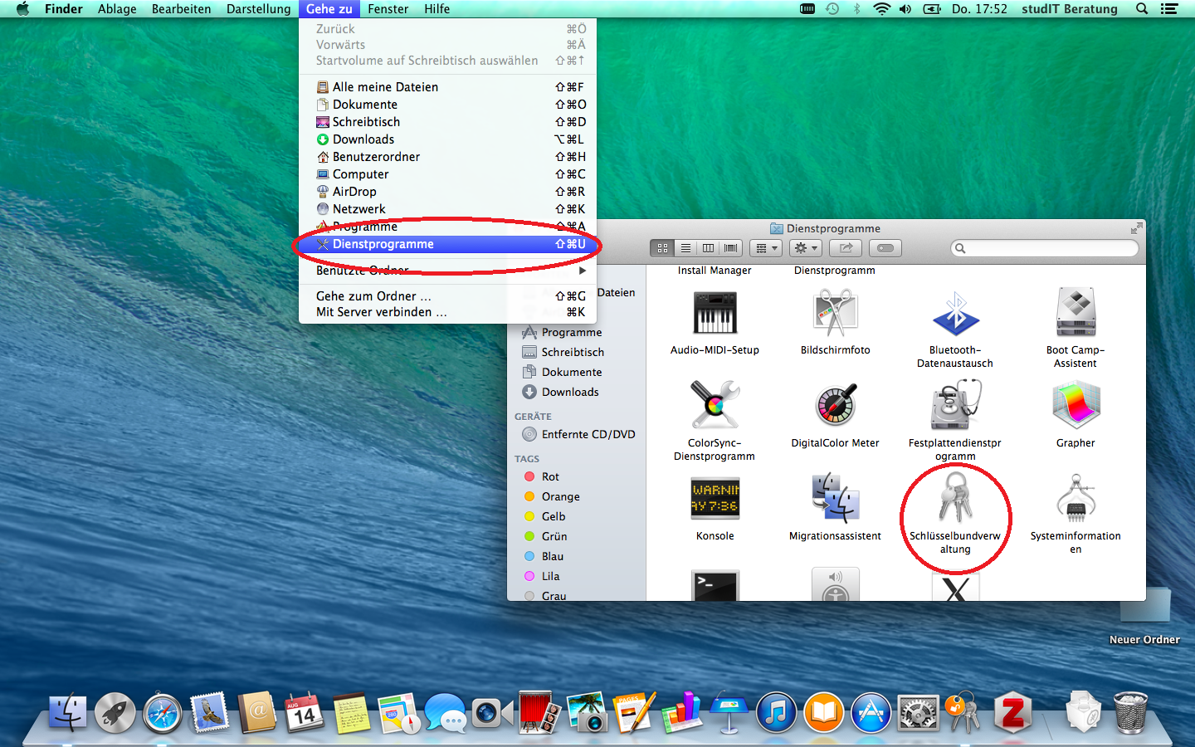Click the share toolbar button
Screen dimensions: 1195x747
coord(846,248)
